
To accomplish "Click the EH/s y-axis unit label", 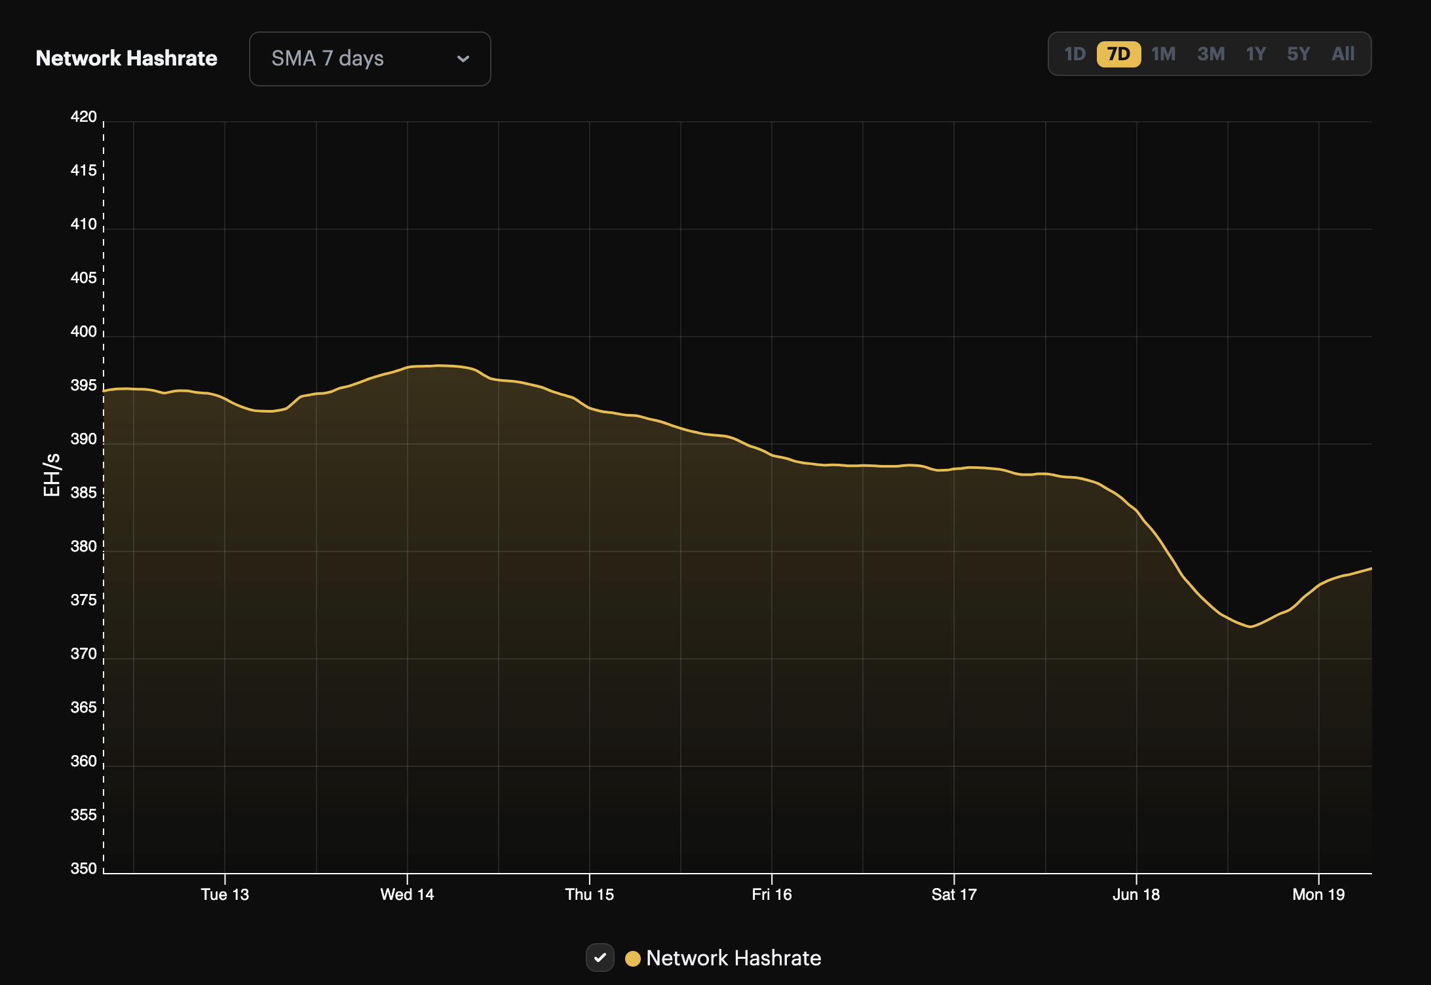I will [52, 475].
